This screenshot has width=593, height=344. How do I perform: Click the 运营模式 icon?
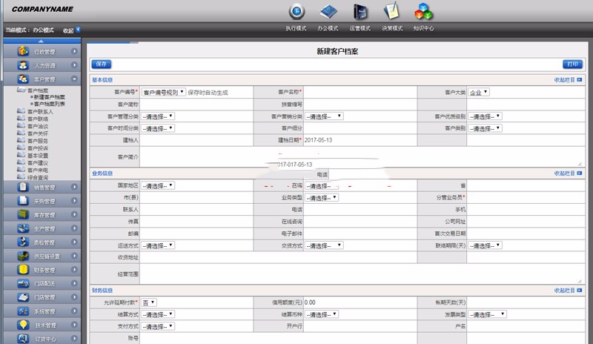[360, 12]
